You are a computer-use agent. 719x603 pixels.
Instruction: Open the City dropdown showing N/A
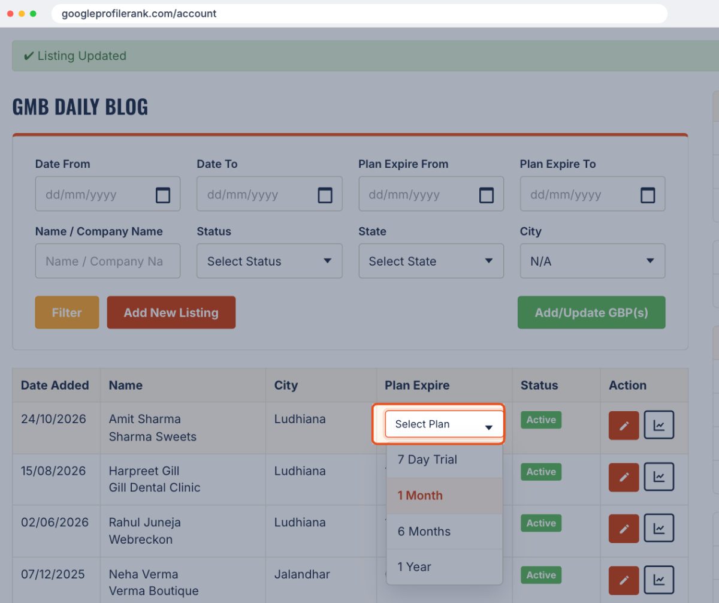593,261
